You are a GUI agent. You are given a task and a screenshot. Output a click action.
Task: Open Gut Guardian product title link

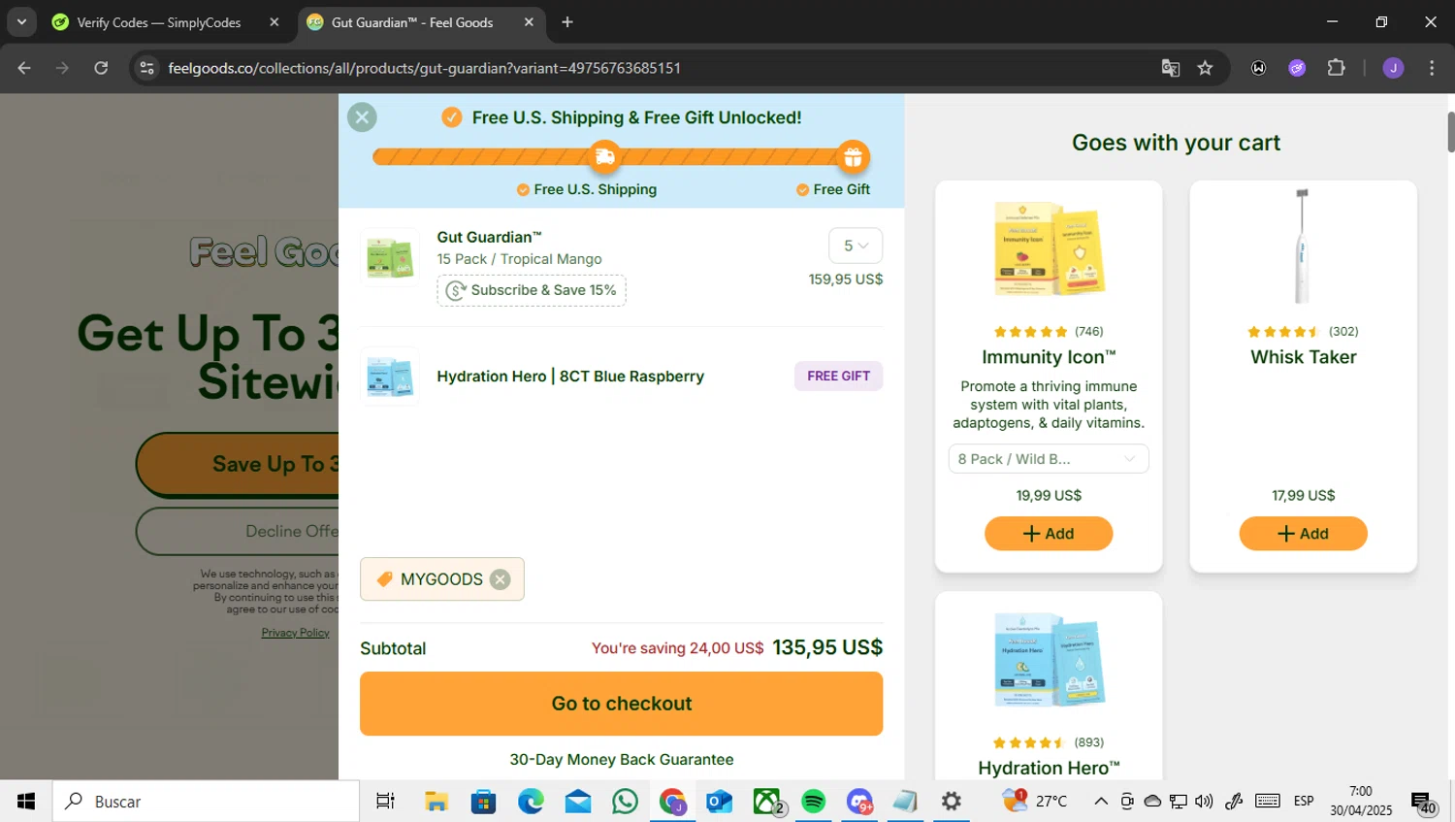pyautogui.click(x=489, y=237)
